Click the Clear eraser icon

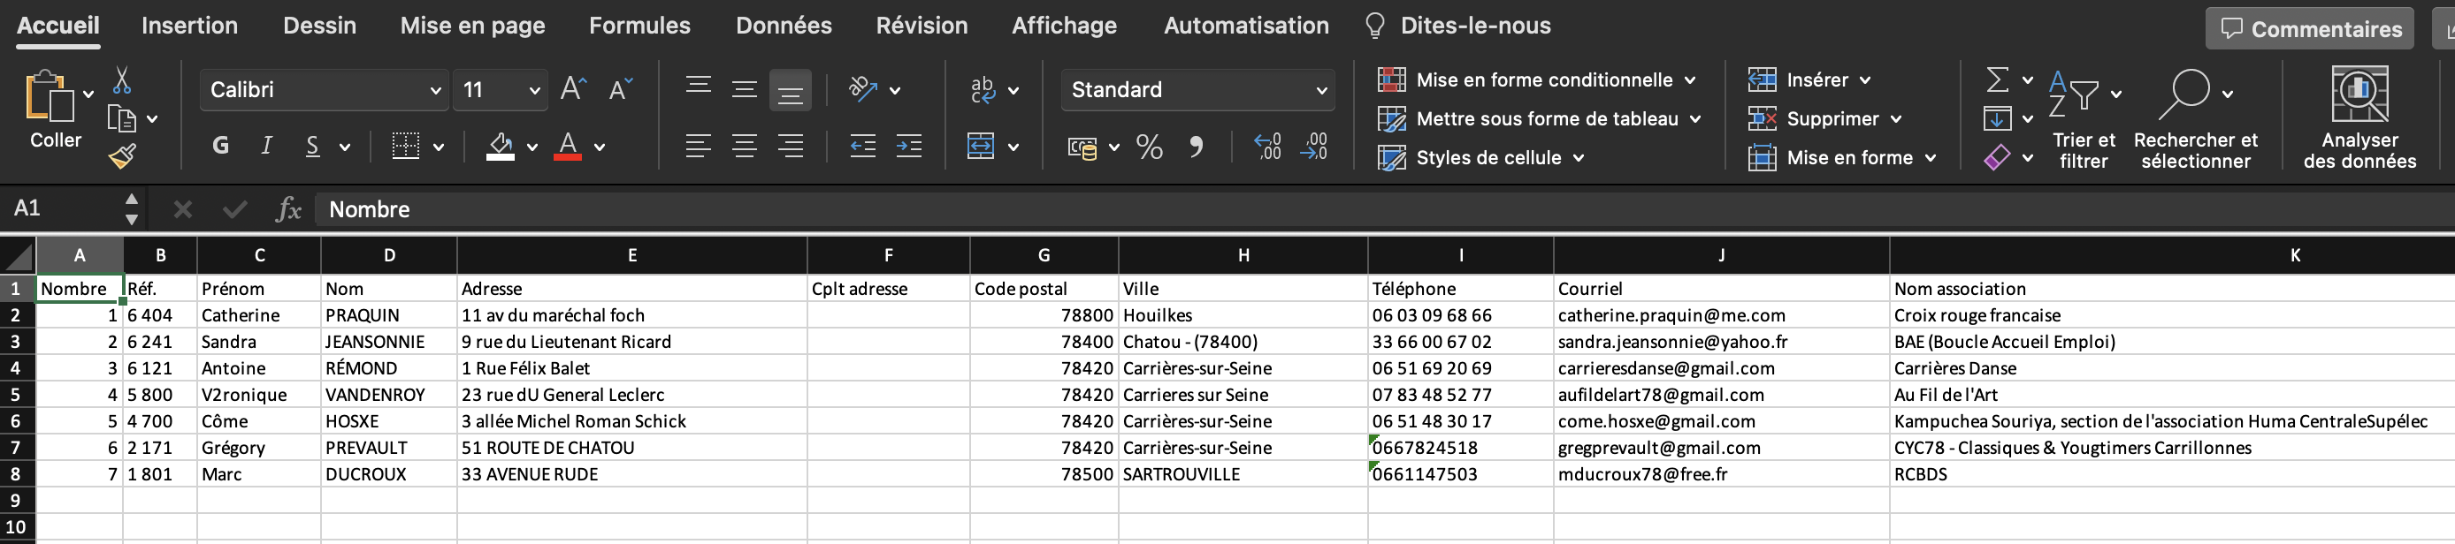(x=1997, y=157)
